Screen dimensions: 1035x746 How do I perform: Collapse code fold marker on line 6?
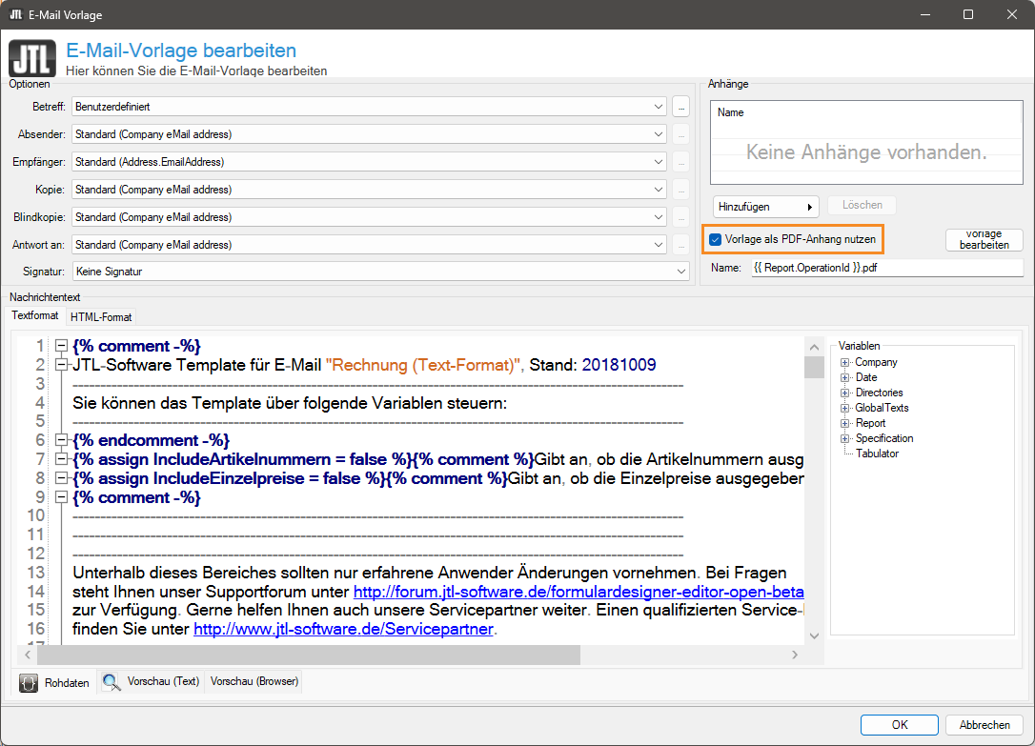[x=62, y=440]
